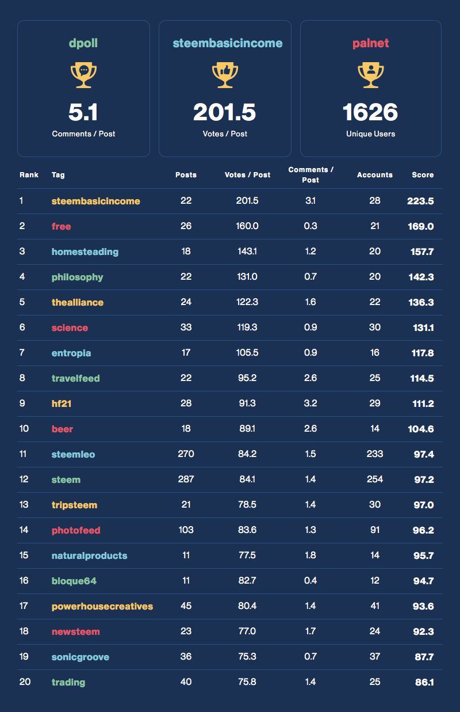The width and height of the screenshot is (460, 712).
Task: Click the Accounts column header
Action: click(374, 175)
